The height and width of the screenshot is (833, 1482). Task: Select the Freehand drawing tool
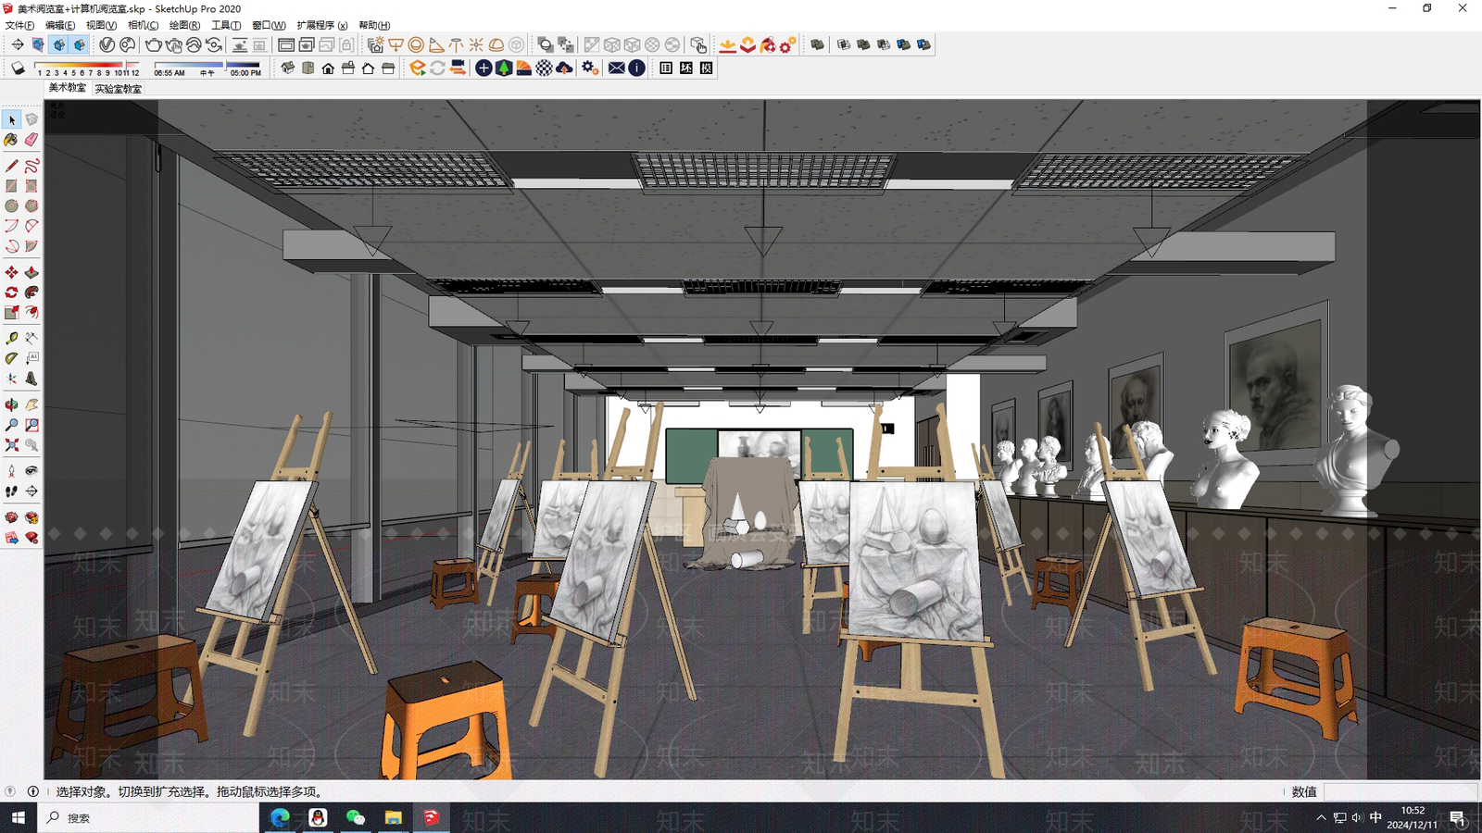pyautogui.click(x=31, y=166)
